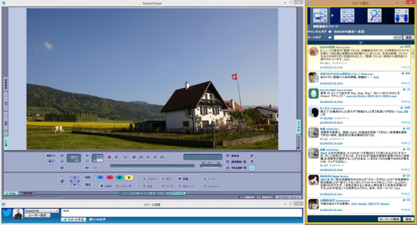Increase channel with the plus button
The height and width of the screenshot is (225, 417).
pos(87,156)
